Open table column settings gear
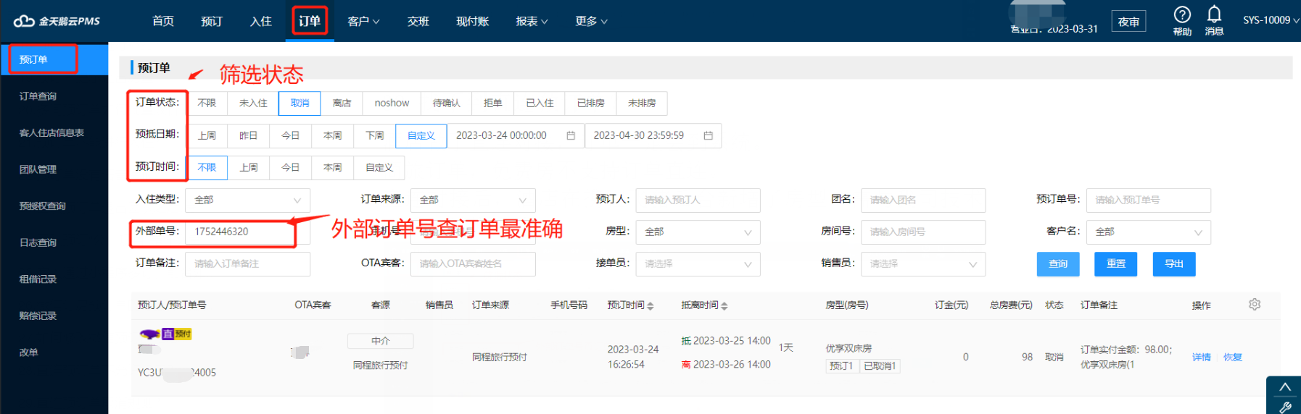The width and height of the screenshot is (1301, 414). (1255, 304)
